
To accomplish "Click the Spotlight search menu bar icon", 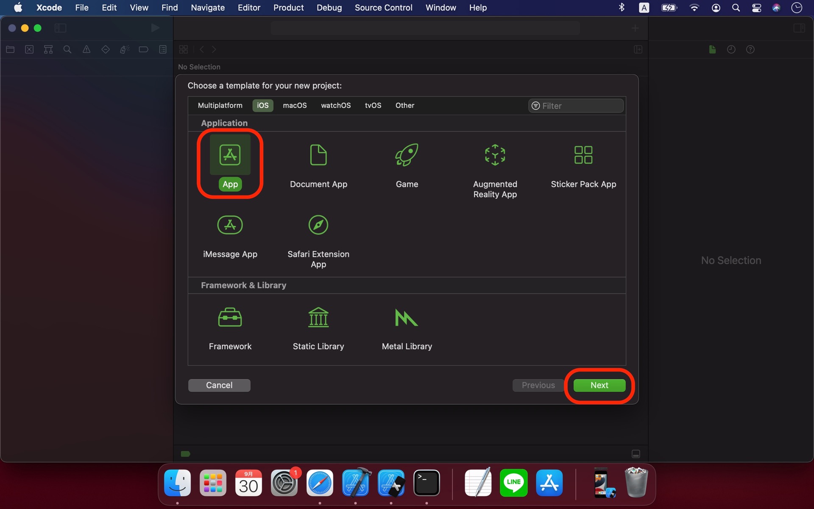I will [x=736, y=8].
